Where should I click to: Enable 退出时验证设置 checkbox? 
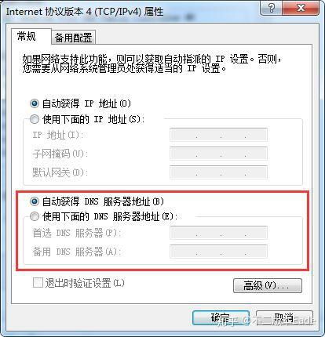38,283
